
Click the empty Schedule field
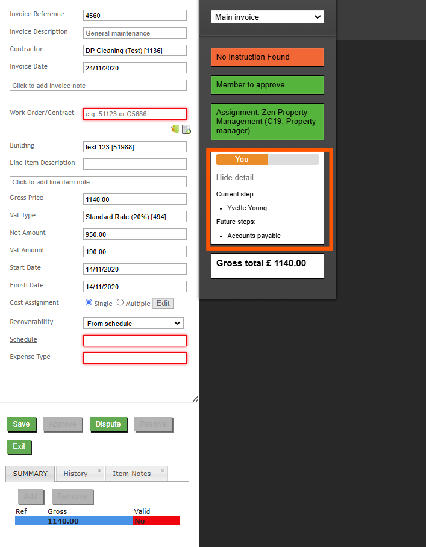135,341
